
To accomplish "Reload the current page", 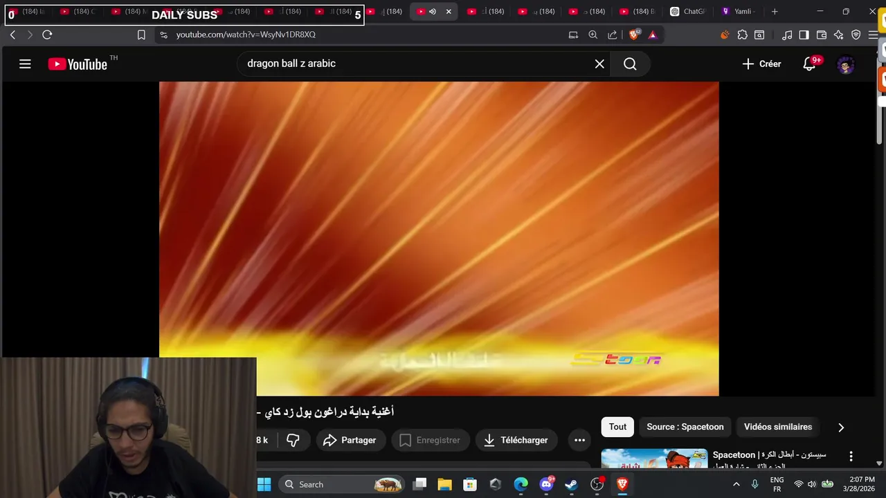I will [47, 35].
